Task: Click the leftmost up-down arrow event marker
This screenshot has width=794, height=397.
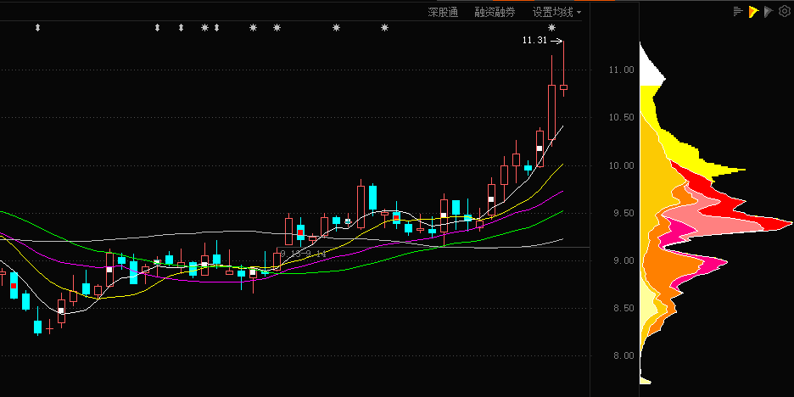Action: 37,28
